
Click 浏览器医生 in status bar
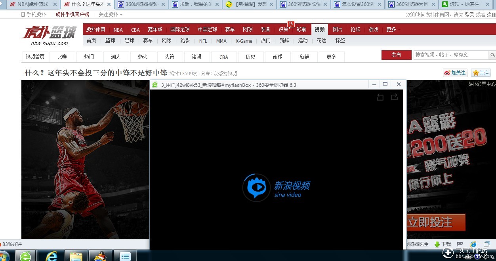pyautogui.click(x=418, y=244)
